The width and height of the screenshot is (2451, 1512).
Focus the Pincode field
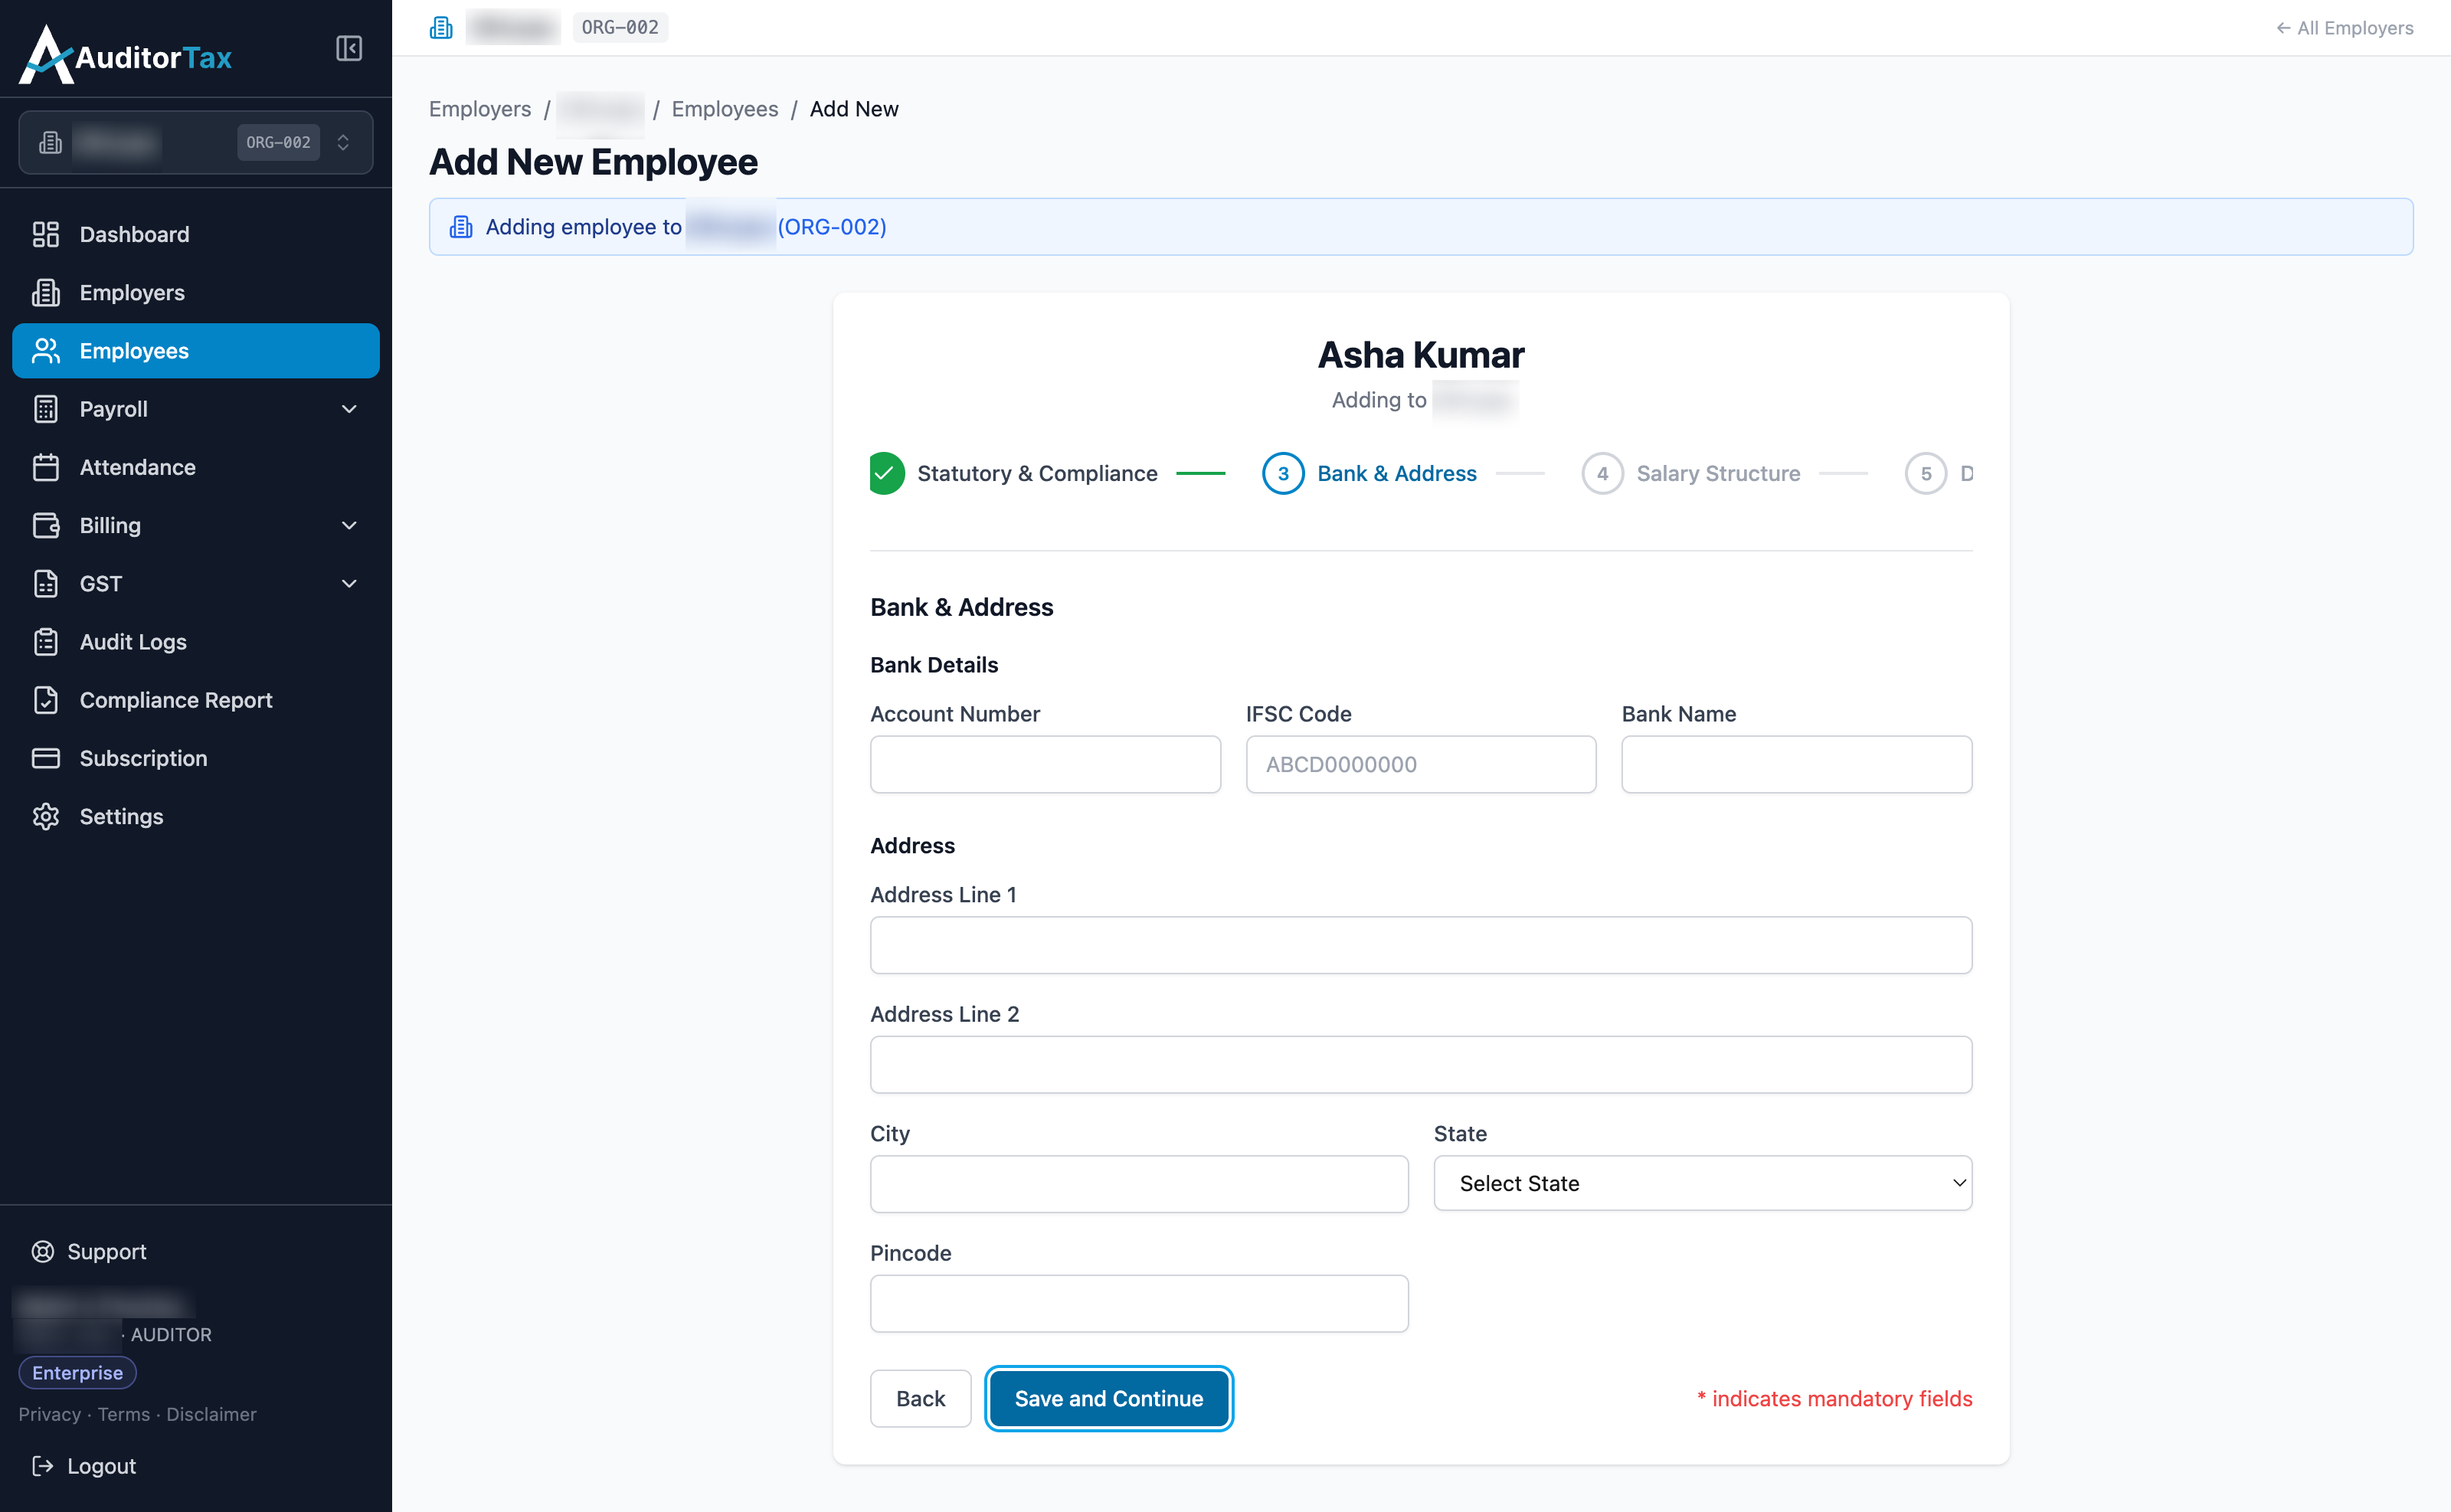(1139, 1303)
